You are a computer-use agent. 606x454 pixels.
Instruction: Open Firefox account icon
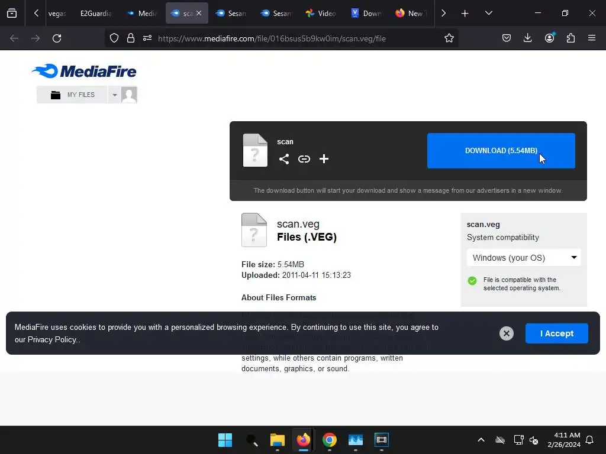point(549,38)
